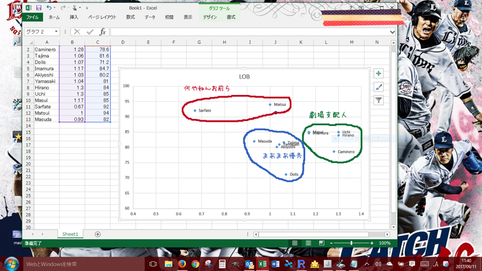Open the ファイル tab
Image resolution: width=482 pixels, height=271 pixels.
click(x=32, y=17)
